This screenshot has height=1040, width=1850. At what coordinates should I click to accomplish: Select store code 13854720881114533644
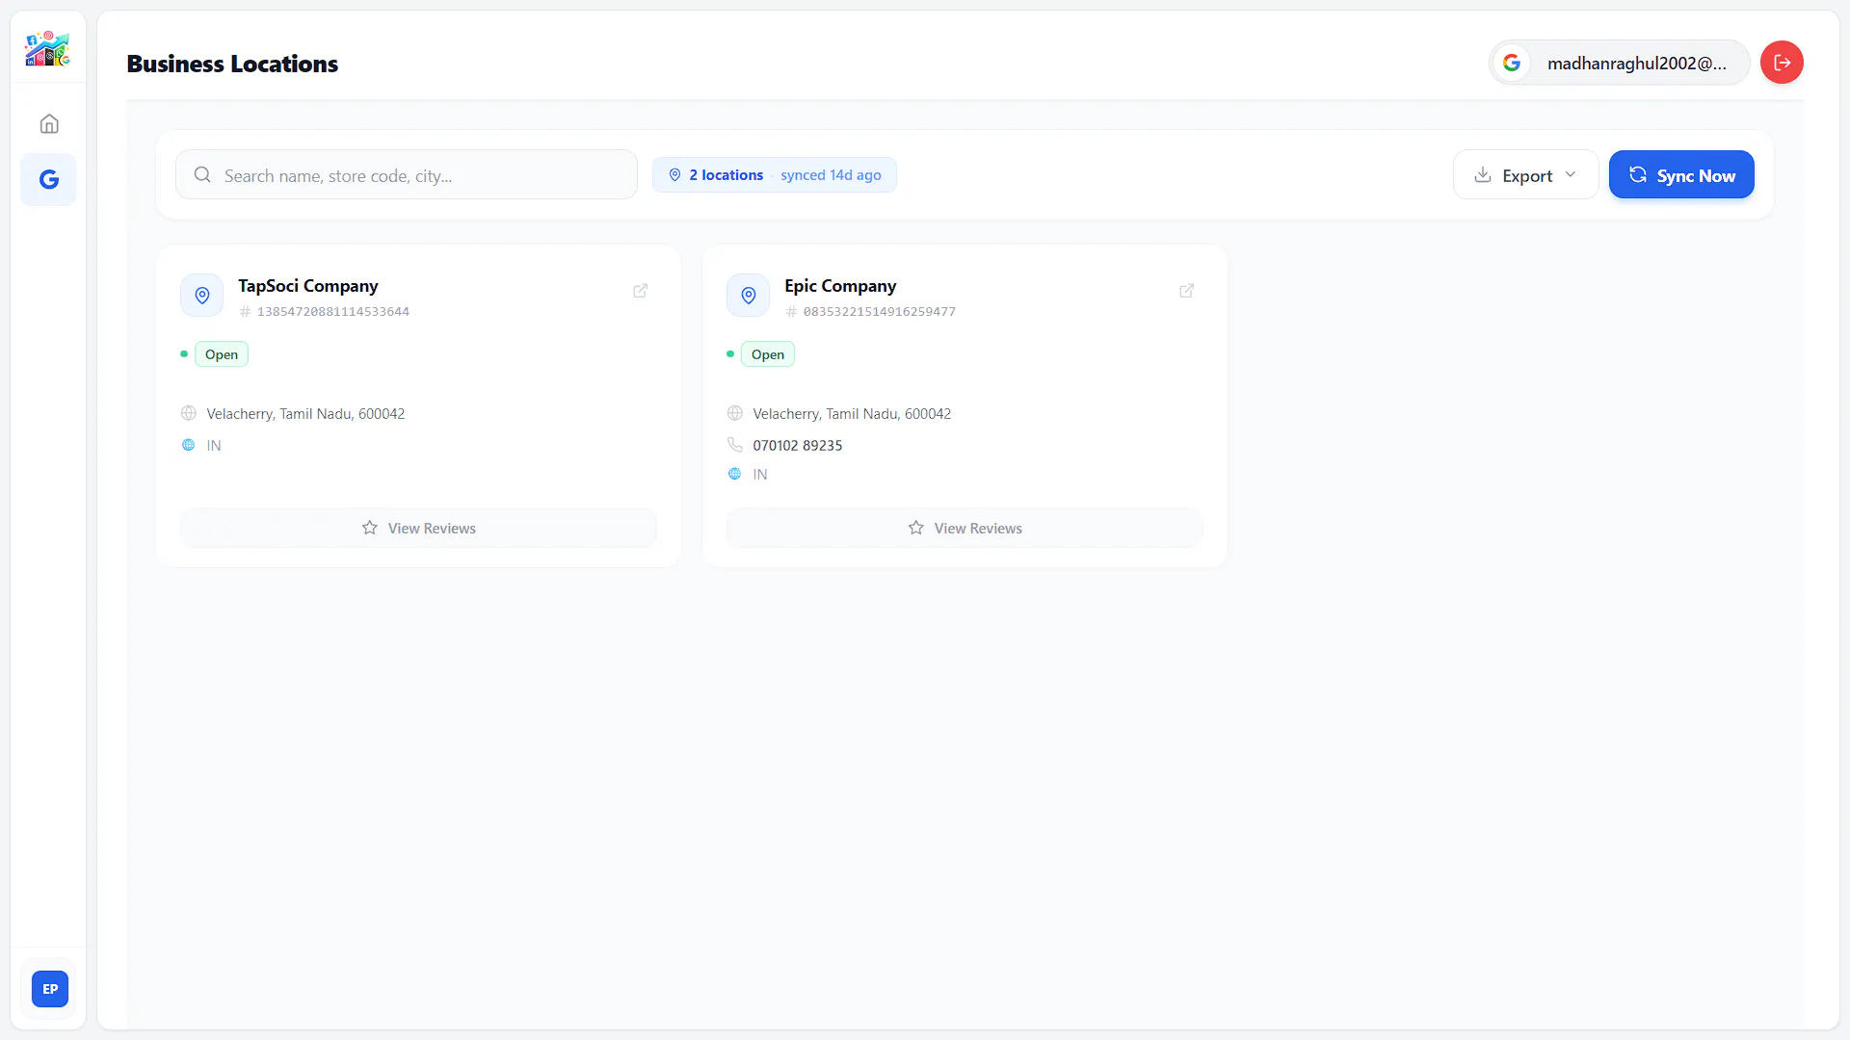pyautogui.click(x=333, y=312)
